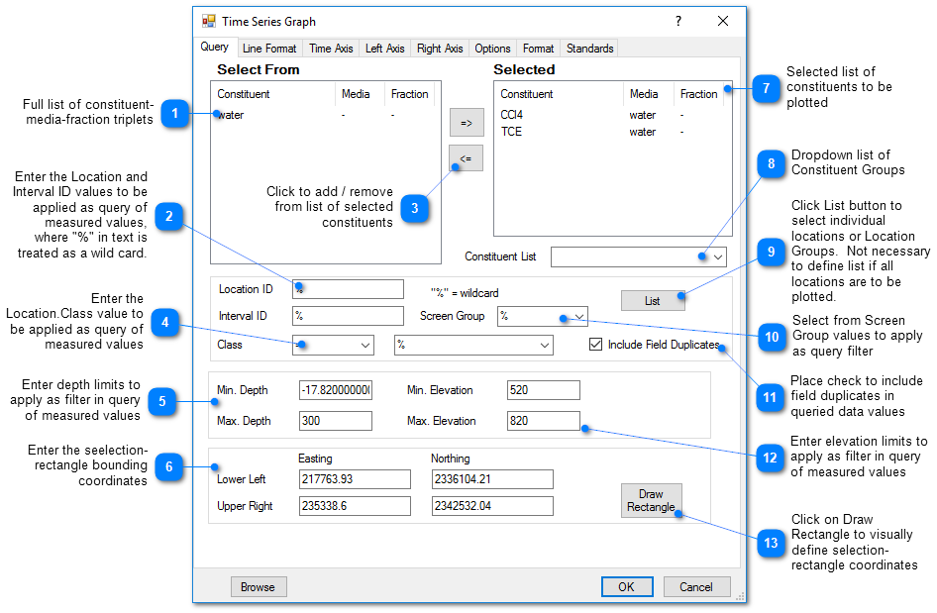
Task: Uncheck Include Field Duplicates
Action: pyautogui.click(x=595, y=344)
